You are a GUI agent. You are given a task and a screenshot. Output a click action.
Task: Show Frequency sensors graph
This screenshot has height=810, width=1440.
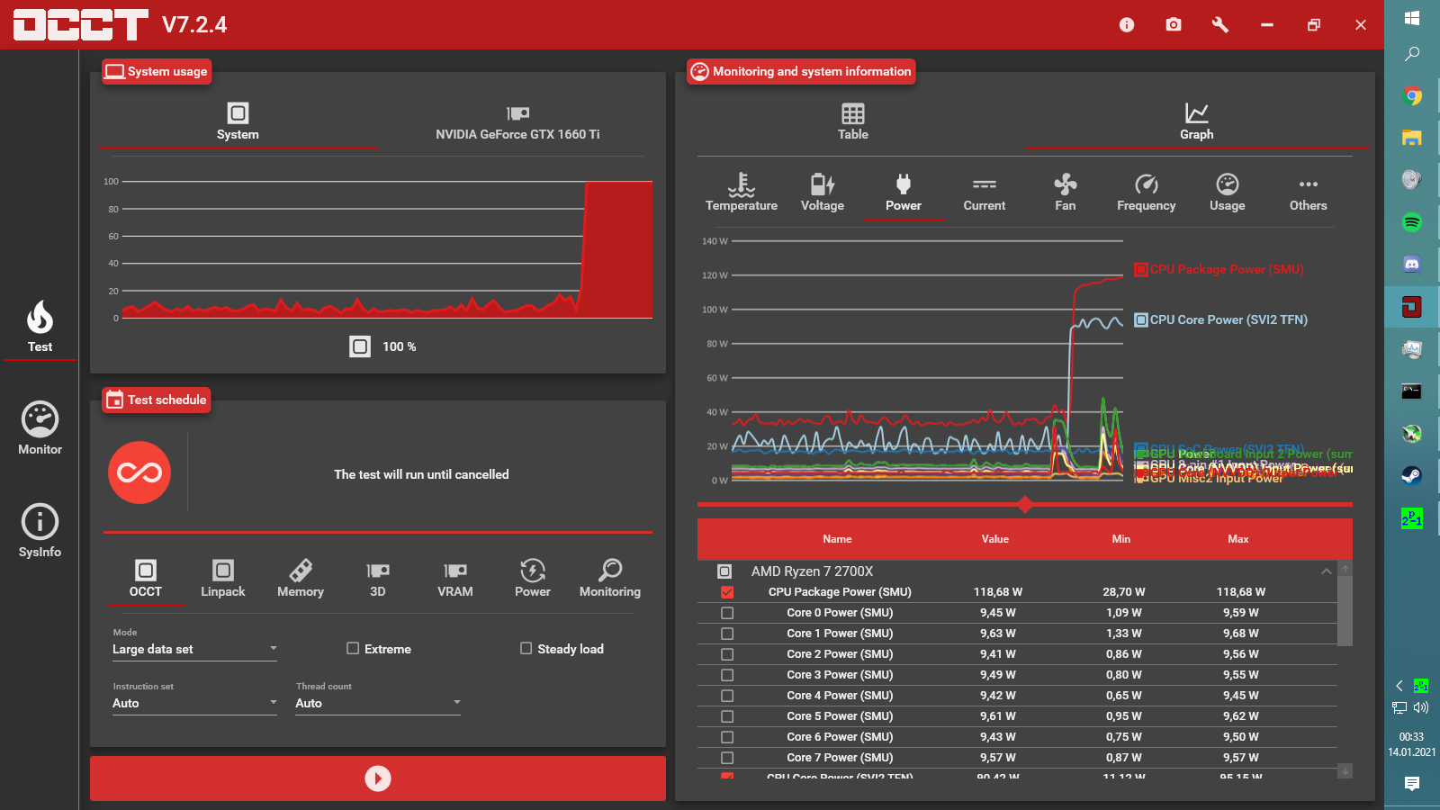[1147, 193]
